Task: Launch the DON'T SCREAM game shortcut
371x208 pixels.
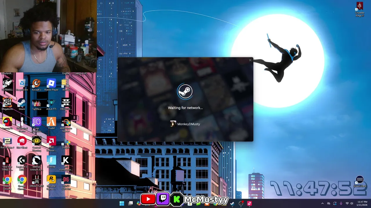Action: [66, 183]
